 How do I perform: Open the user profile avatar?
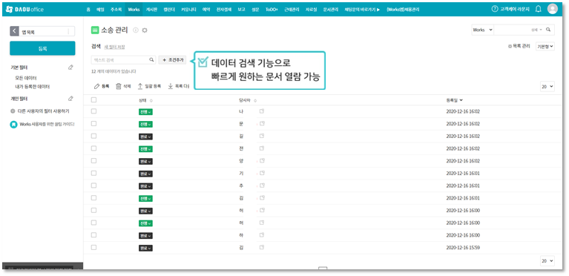coord(552,9)
